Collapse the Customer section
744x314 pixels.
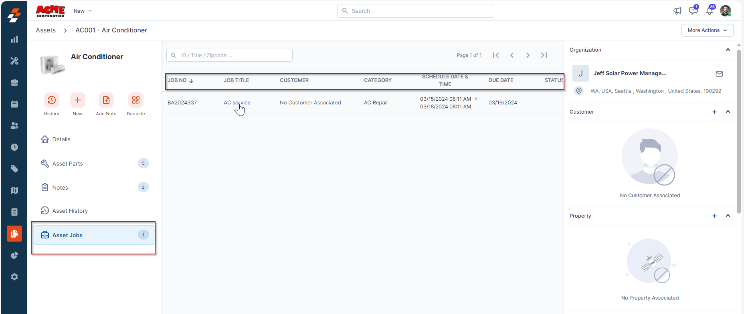pyautogui.click(x=728, y=112)
